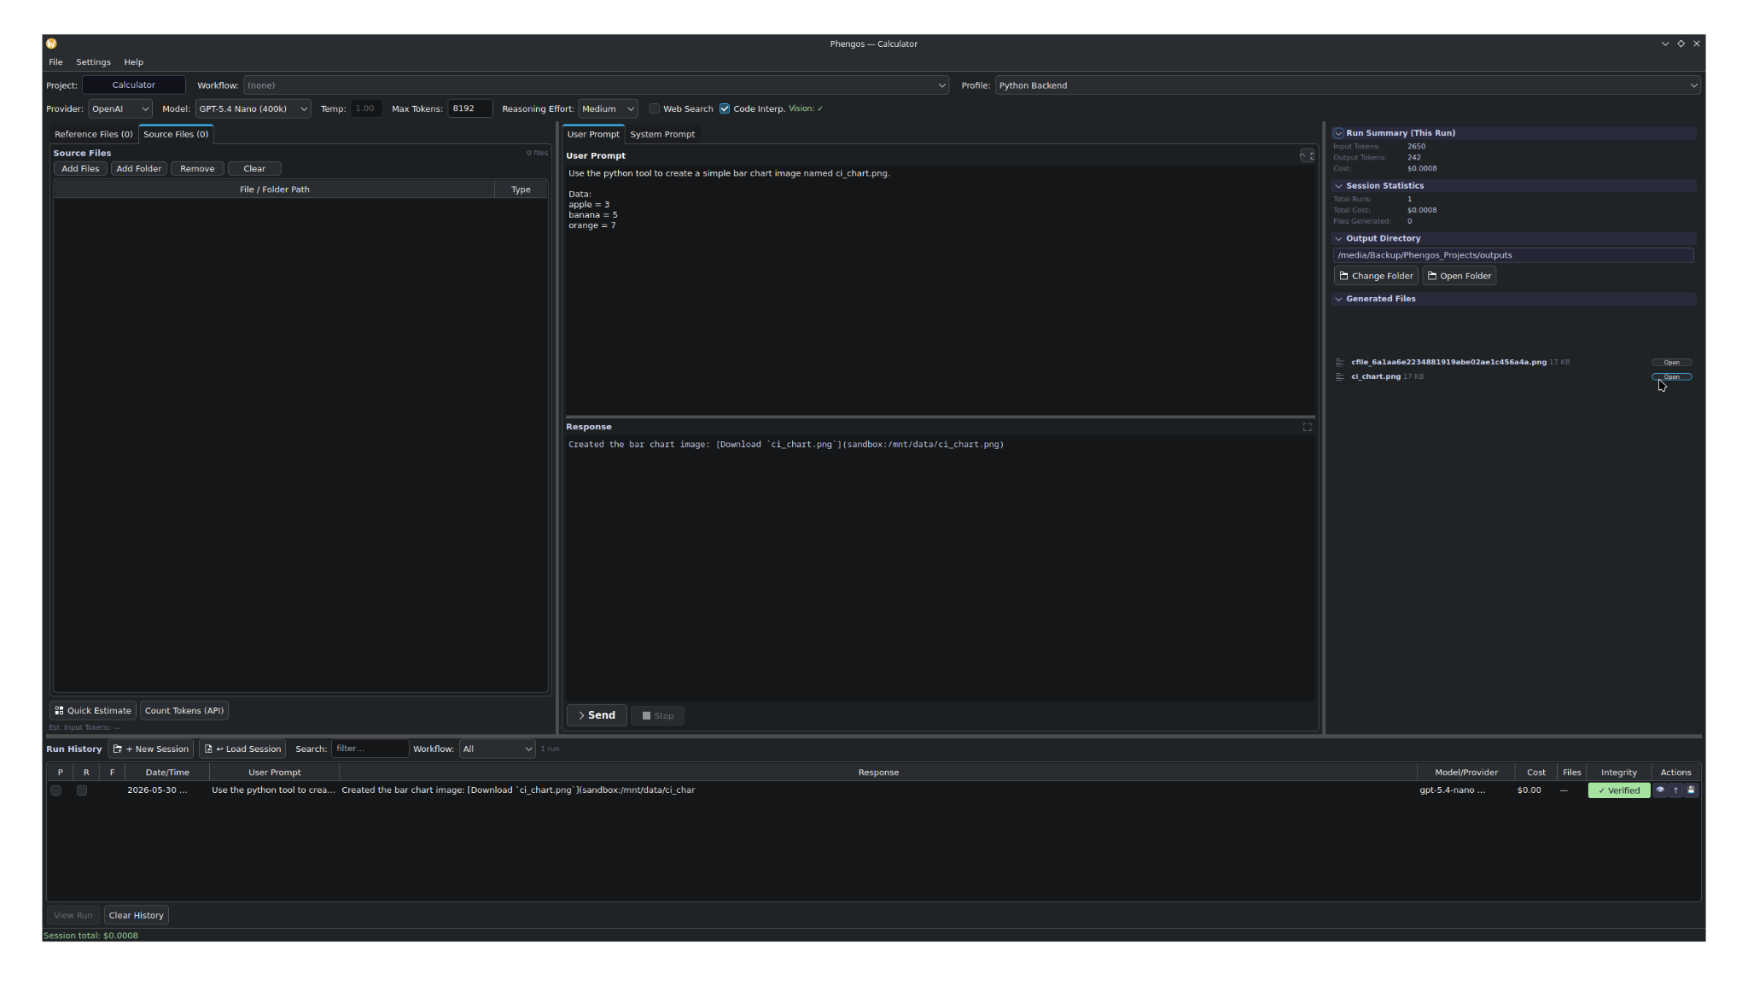Click the File / Folder Path column header
Viewport: 1748px width, 991px height.
pos(274,189)
